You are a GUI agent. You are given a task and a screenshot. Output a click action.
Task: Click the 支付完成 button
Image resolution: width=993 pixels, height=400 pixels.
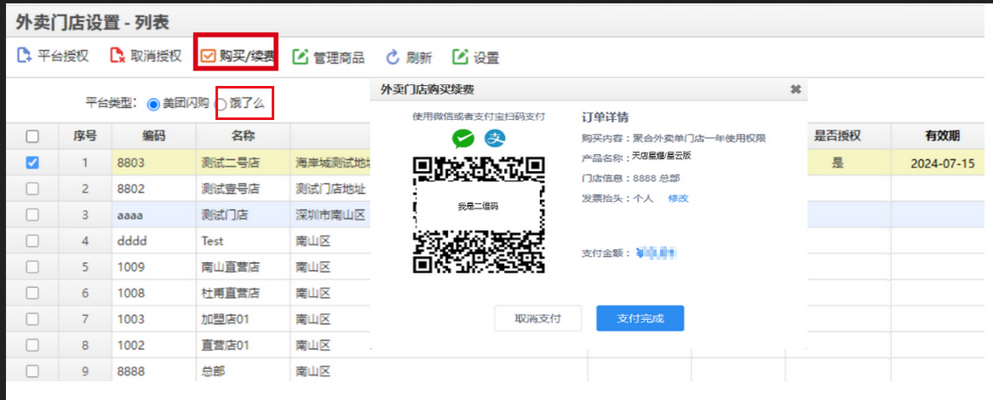click(640, 318)
